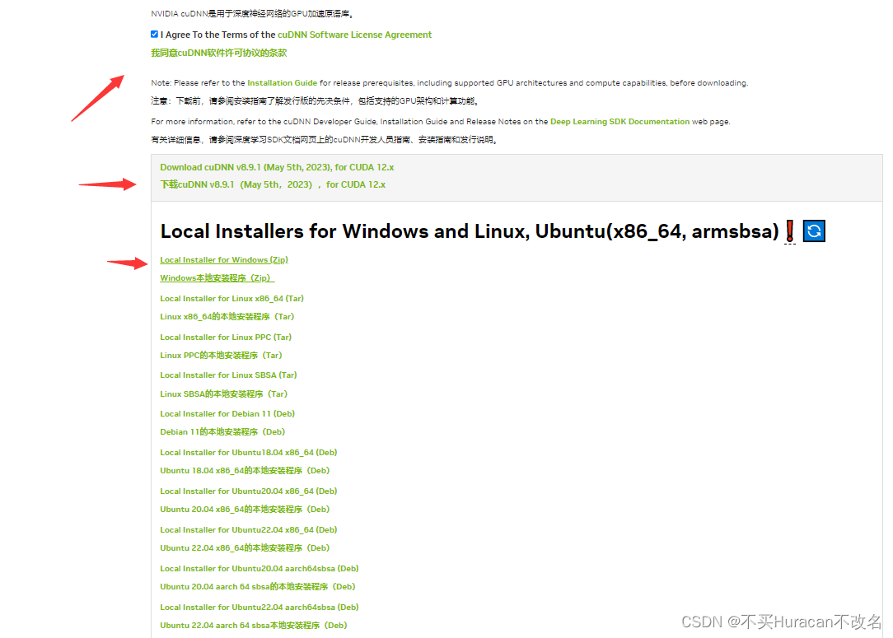
Task: Click the NVIDIA cuDNN description line at top
Action: tap(254, 14)
